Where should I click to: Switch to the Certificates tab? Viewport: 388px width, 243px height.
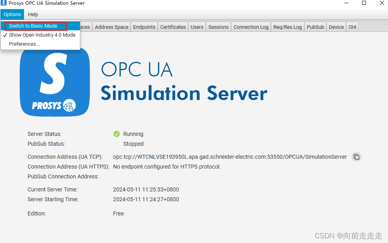point(173,27)
